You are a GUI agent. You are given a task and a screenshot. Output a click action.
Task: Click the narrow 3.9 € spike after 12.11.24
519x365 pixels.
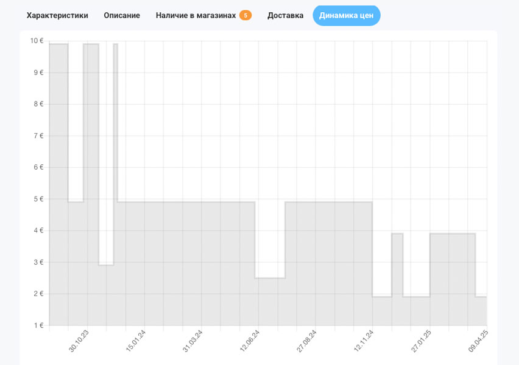(397, 279)
